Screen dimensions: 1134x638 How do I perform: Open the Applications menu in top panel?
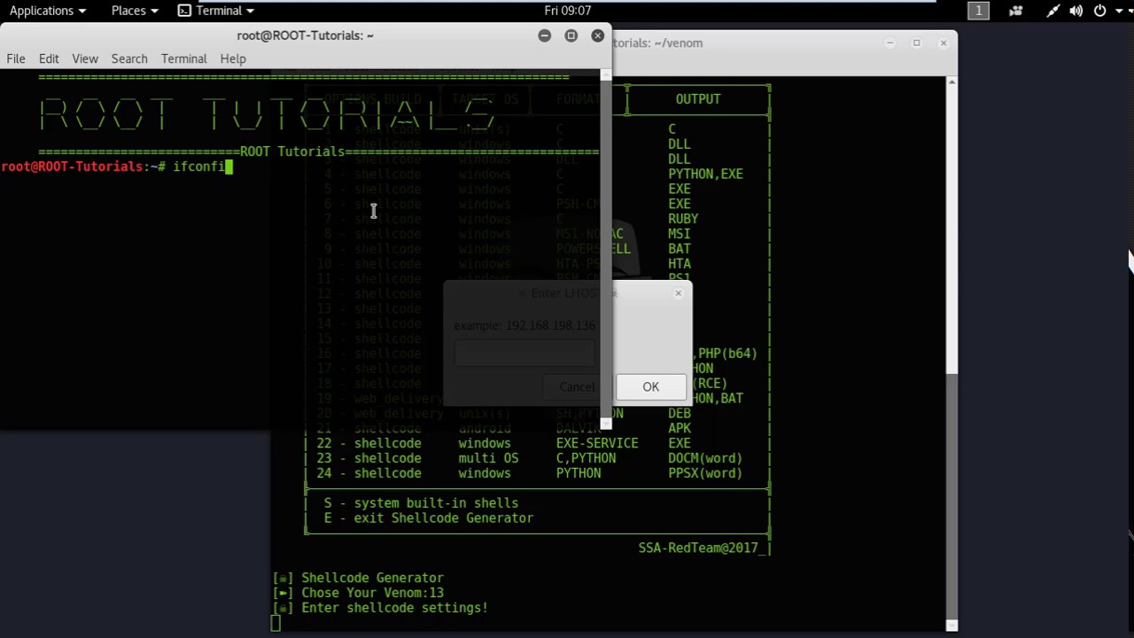pyautogui.click(x=47, y=11)
